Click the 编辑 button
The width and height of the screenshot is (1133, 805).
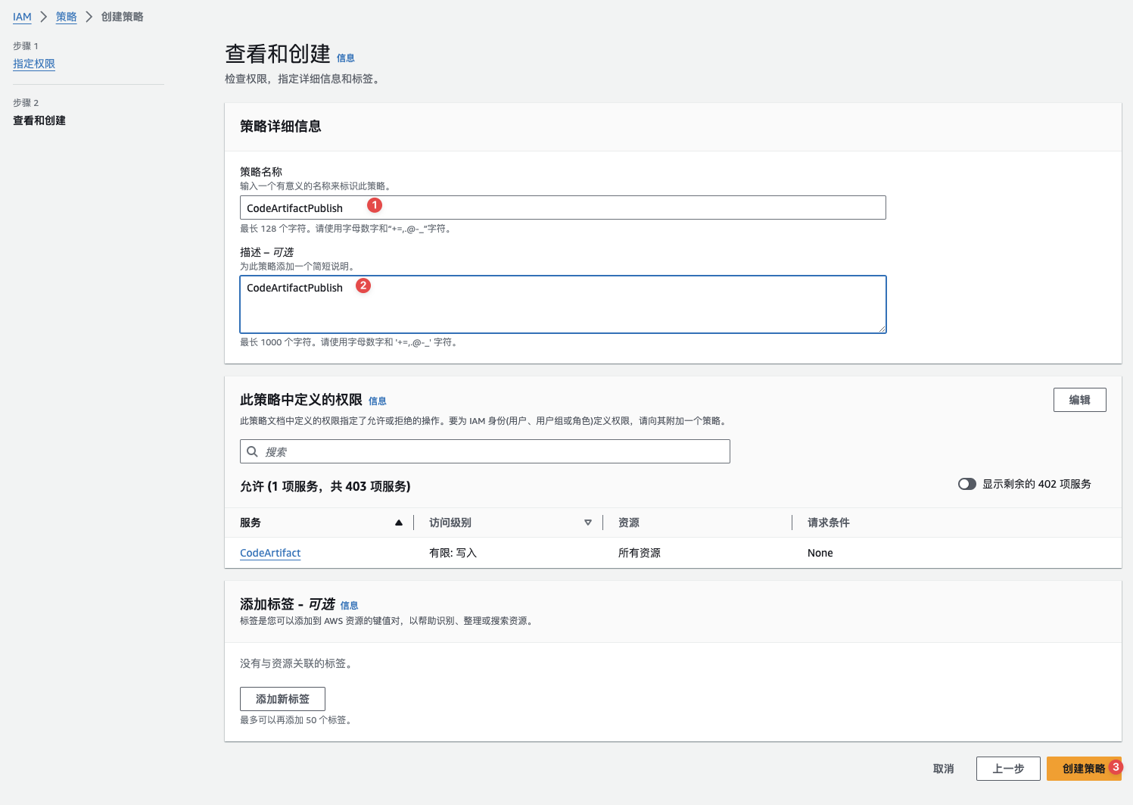(x=1079, y=400)
